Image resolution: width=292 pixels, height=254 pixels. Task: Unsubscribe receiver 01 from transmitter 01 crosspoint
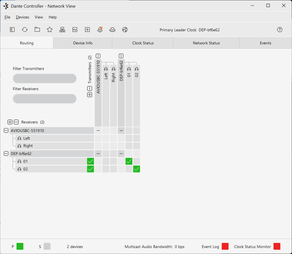coord(129,161)
